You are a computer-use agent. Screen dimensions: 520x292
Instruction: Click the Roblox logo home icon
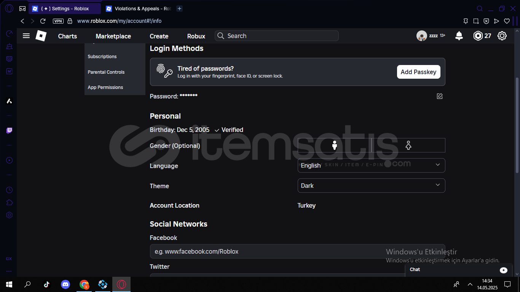click(41, 36)
